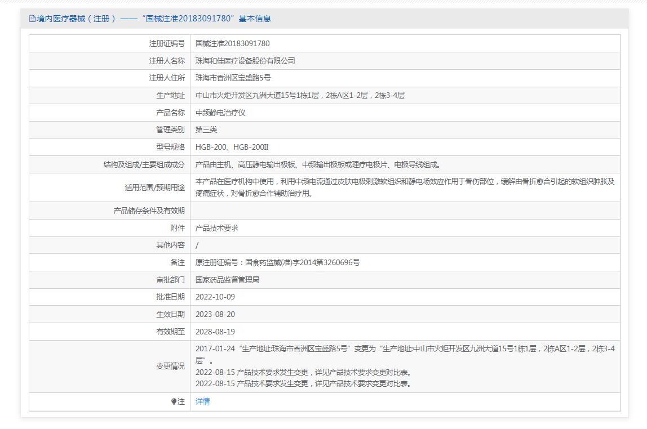Click the 管理类别 field label

click(170, 130)
